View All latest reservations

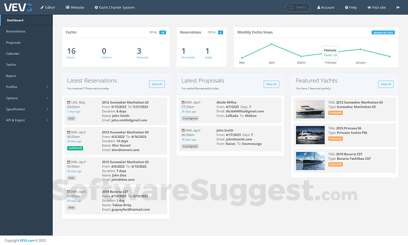[x=157, y=84]
